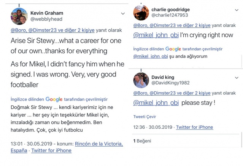
Task: Click the @webblyhead username handle
Action: 47,19
